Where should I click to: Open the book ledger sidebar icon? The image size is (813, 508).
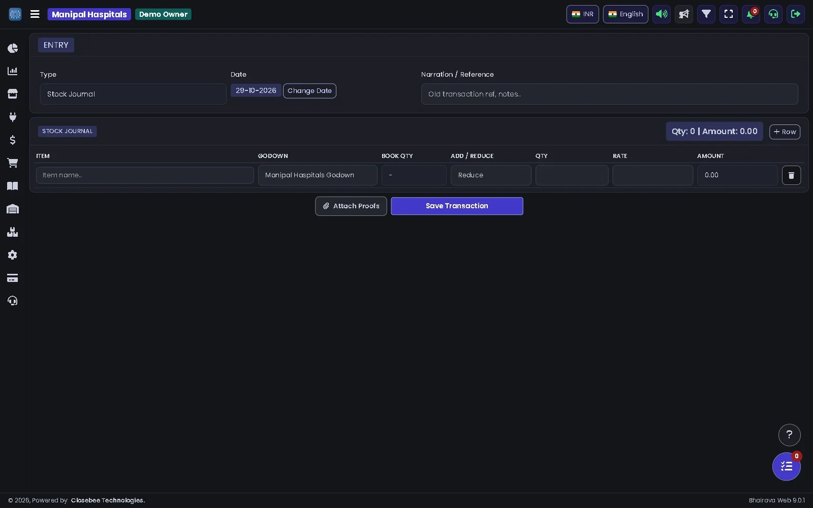pos(13,186)
